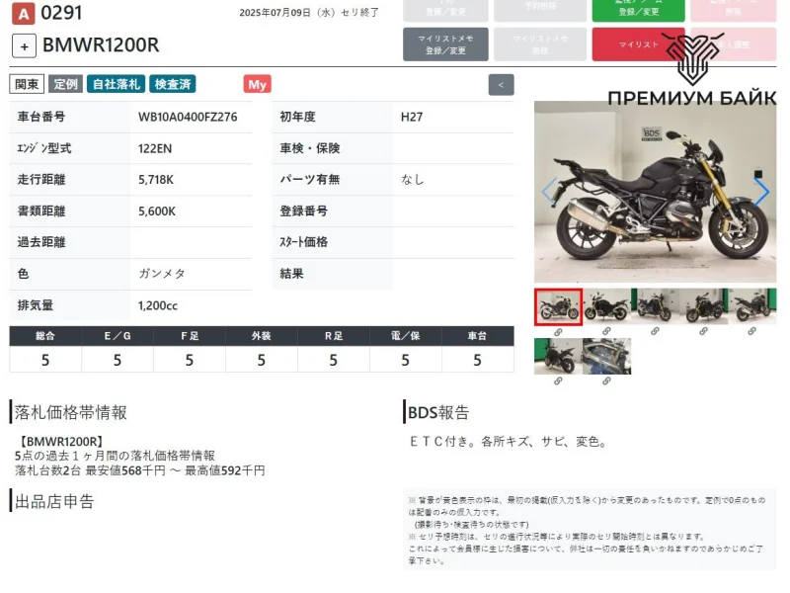The width and height of the screenshot is (790, 593).
Task: Click link icon under fifth thumbnail
Action: tap(751, 332)
